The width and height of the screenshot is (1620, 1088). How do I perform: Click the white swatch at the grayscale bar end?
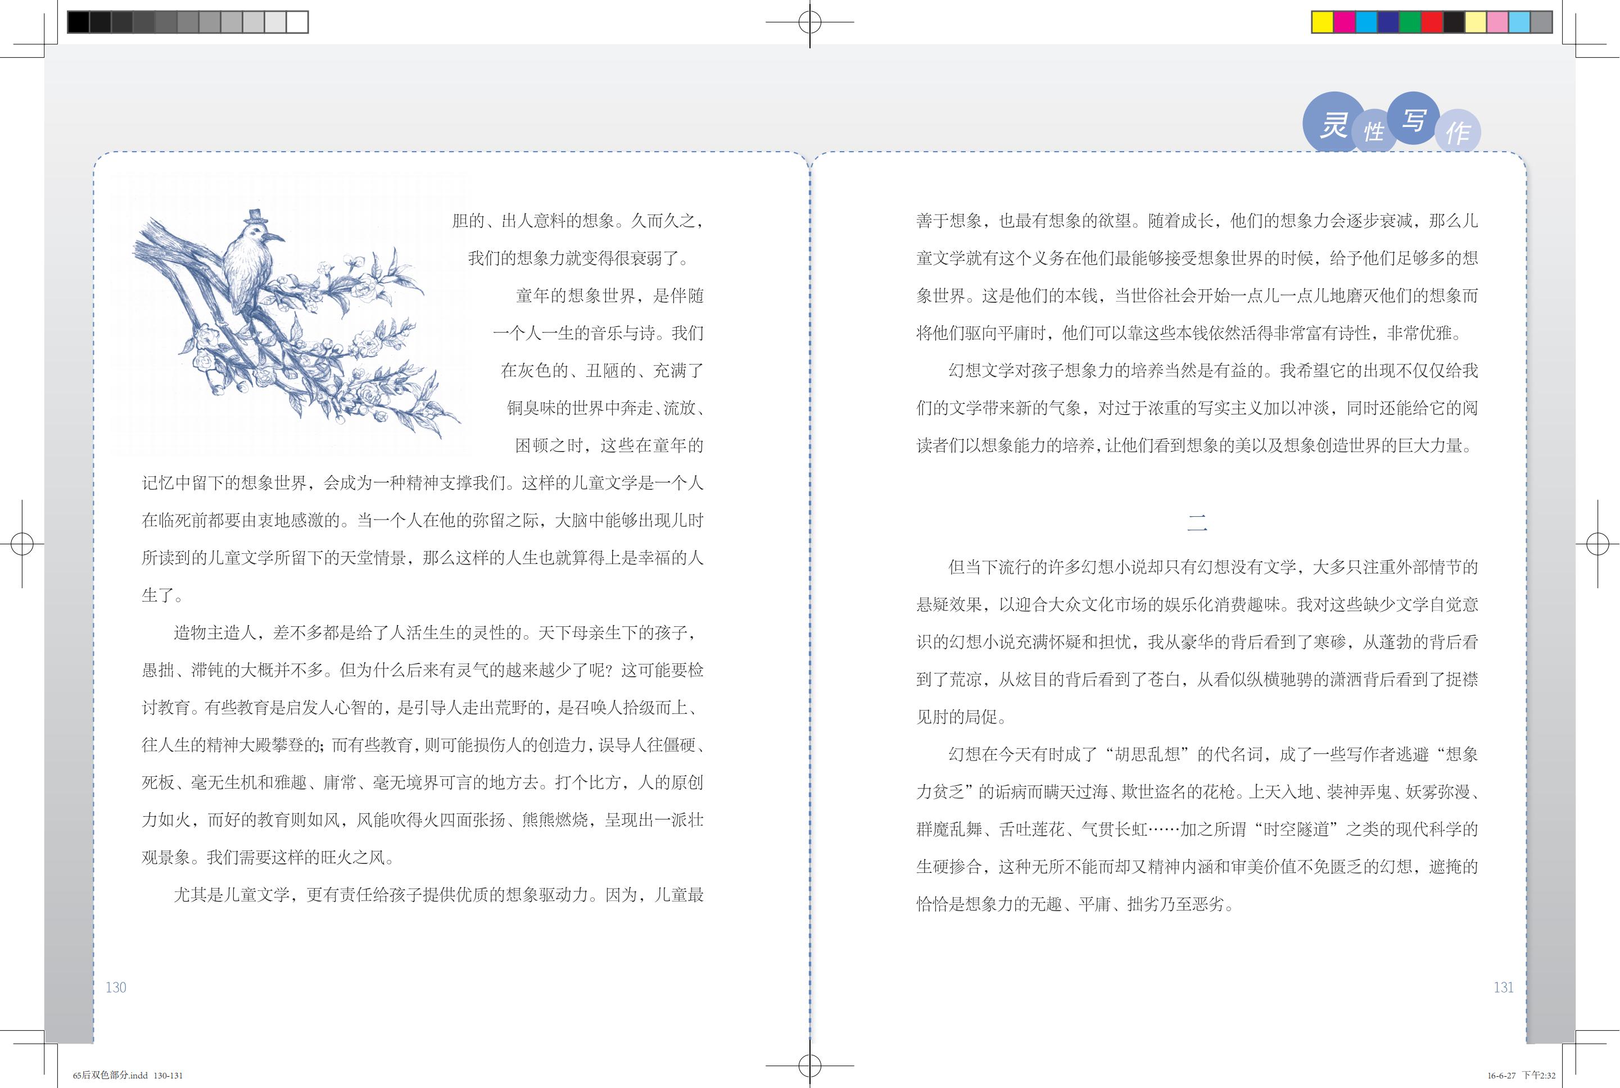(297, 22)
